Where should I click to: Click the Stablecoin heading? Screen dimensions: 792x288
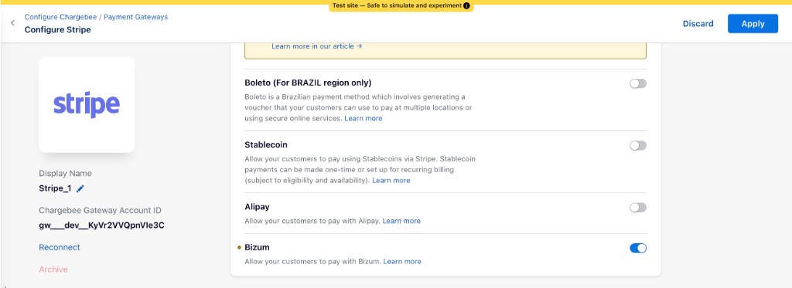266,144
